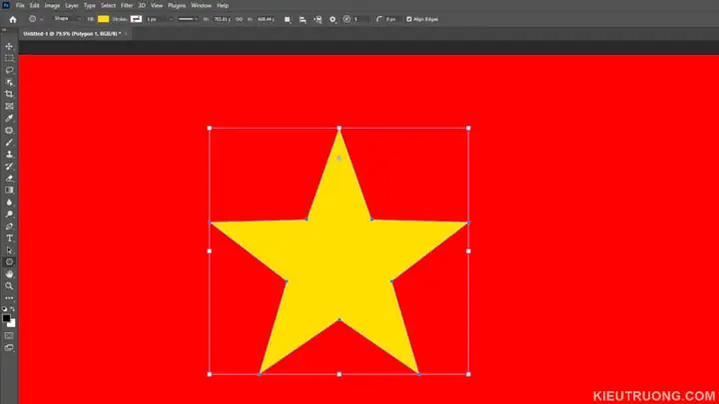The width and height of the screenshot is (719, 404).
Task: Click the white background color swatch
Action: [12, 324]
